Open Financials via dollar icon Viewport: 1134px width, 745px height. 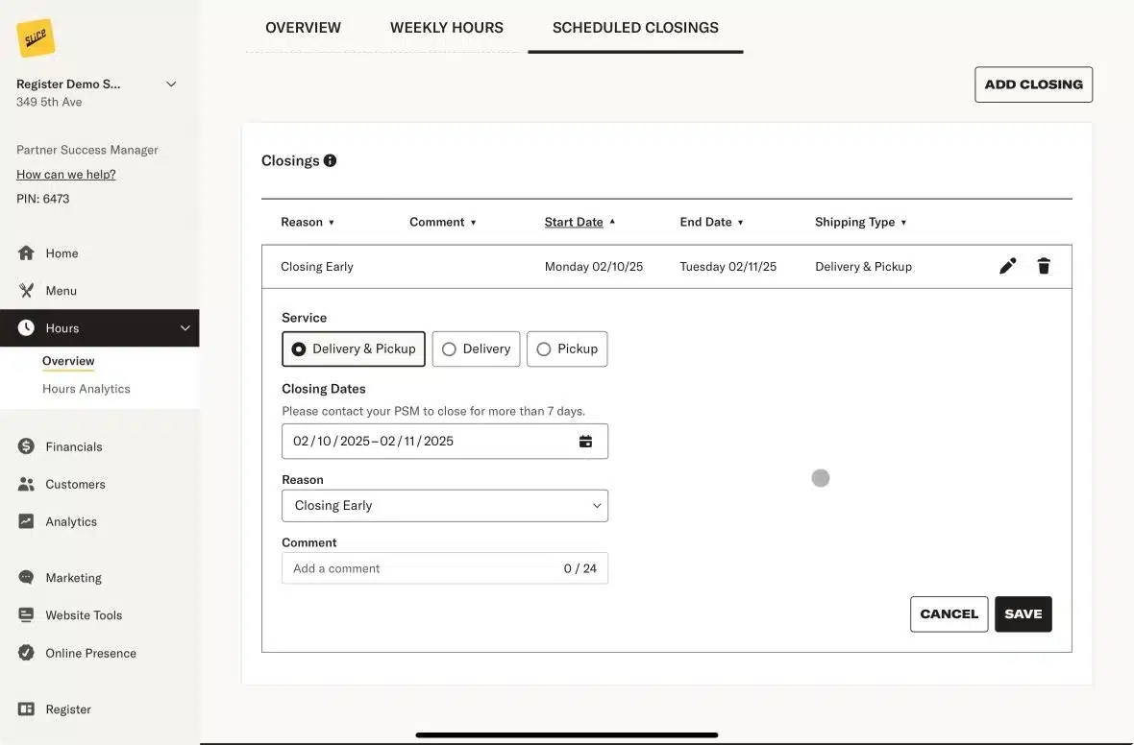click(x=26, y=445)
